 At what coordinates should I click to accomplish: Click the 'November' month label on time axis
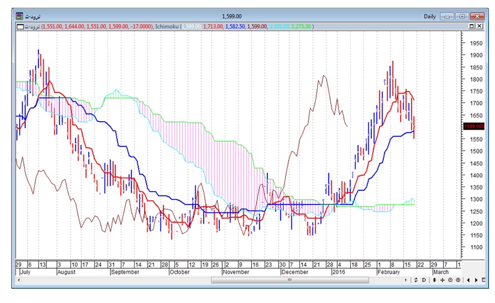(x=236, y=272)
